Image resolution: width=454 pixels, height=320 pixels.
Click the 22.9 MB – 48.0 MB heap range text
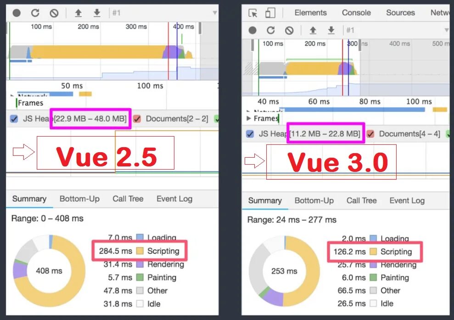click(x=90, y=119)
